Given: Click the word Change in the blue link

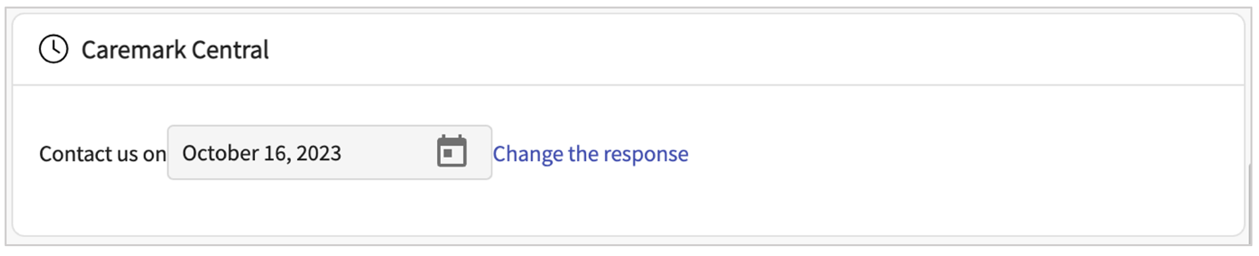Looking at the screenshot, I should pos(528,154).
